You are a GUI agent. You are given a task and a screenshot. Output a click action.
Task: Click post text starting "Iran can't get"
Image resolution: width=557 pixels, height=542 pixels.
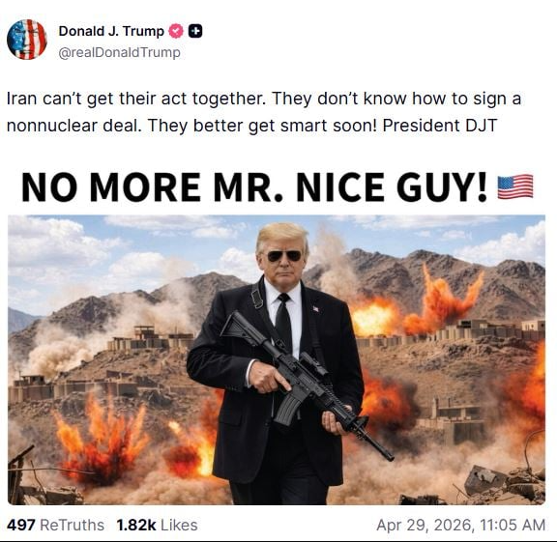264,112
